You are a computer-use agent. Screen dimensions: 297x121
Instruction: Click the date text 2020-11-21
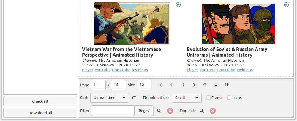click(234, 65)
